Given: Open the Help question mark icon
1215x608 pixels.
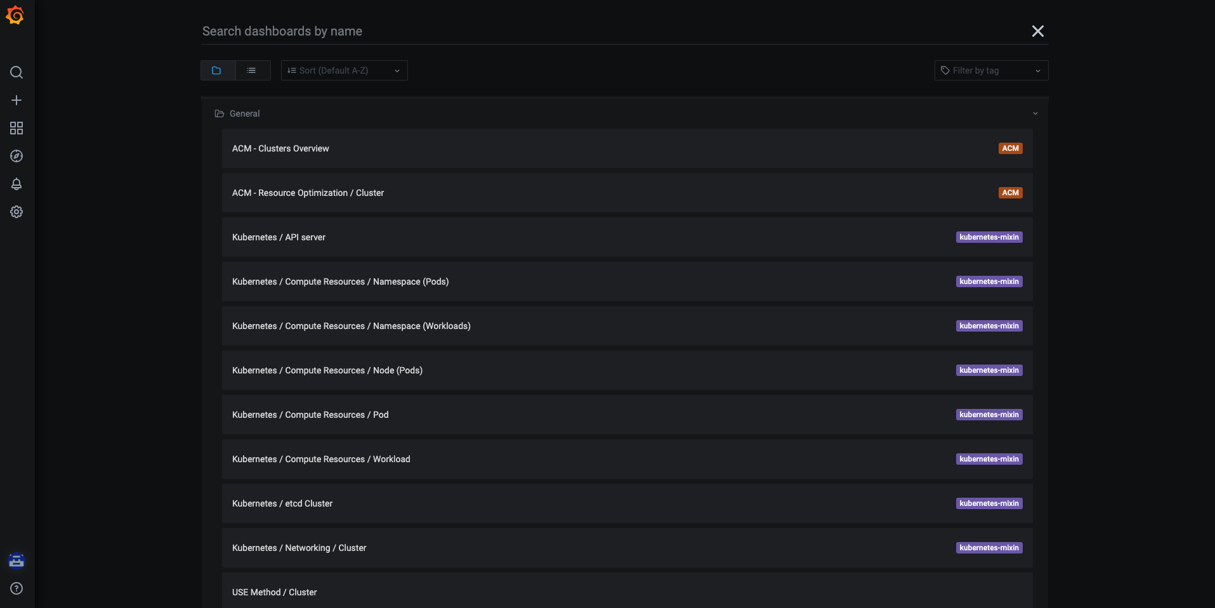Looking at the screenshot, I should (16, 588).
